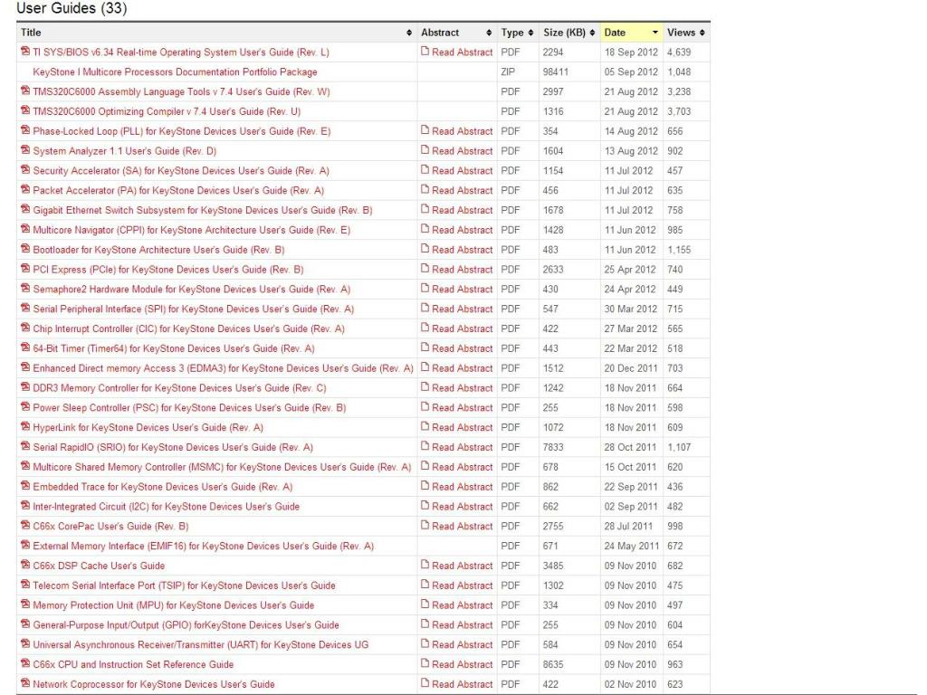927x695 pixels.
Task: Click PDF icon beside TMS320C6000 Assembly Language Tools
Action: [24, 90]
